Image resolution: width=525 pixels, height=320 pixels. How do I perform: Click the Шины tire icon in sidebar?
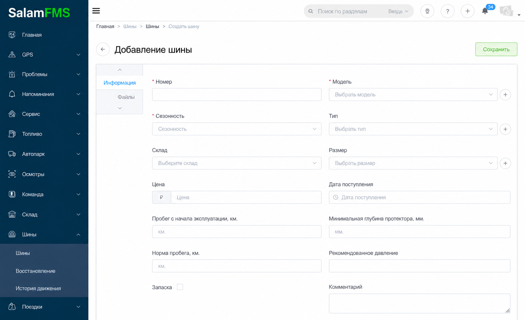pos(12,234)
